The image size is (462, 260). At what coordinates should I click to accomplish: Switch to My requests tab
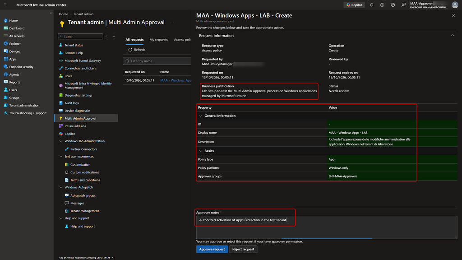point(158,40)
